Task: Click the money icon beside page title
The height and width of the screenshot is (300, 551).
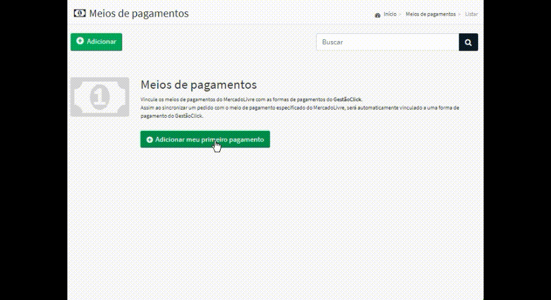Action: [80, 13]
